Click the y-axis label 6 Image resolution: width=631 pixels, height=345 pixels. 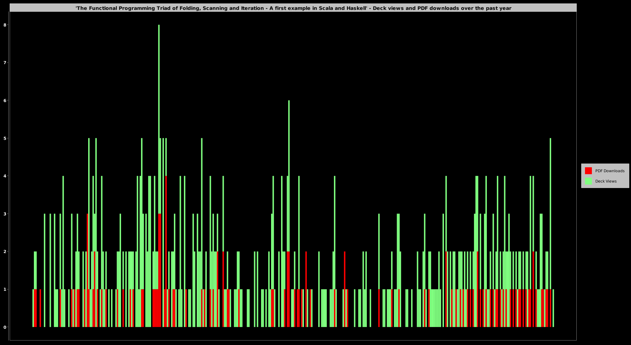5,100
